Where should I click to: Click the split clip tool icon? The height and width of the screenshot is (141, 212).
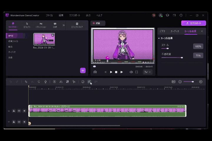(x=32, y=82)
